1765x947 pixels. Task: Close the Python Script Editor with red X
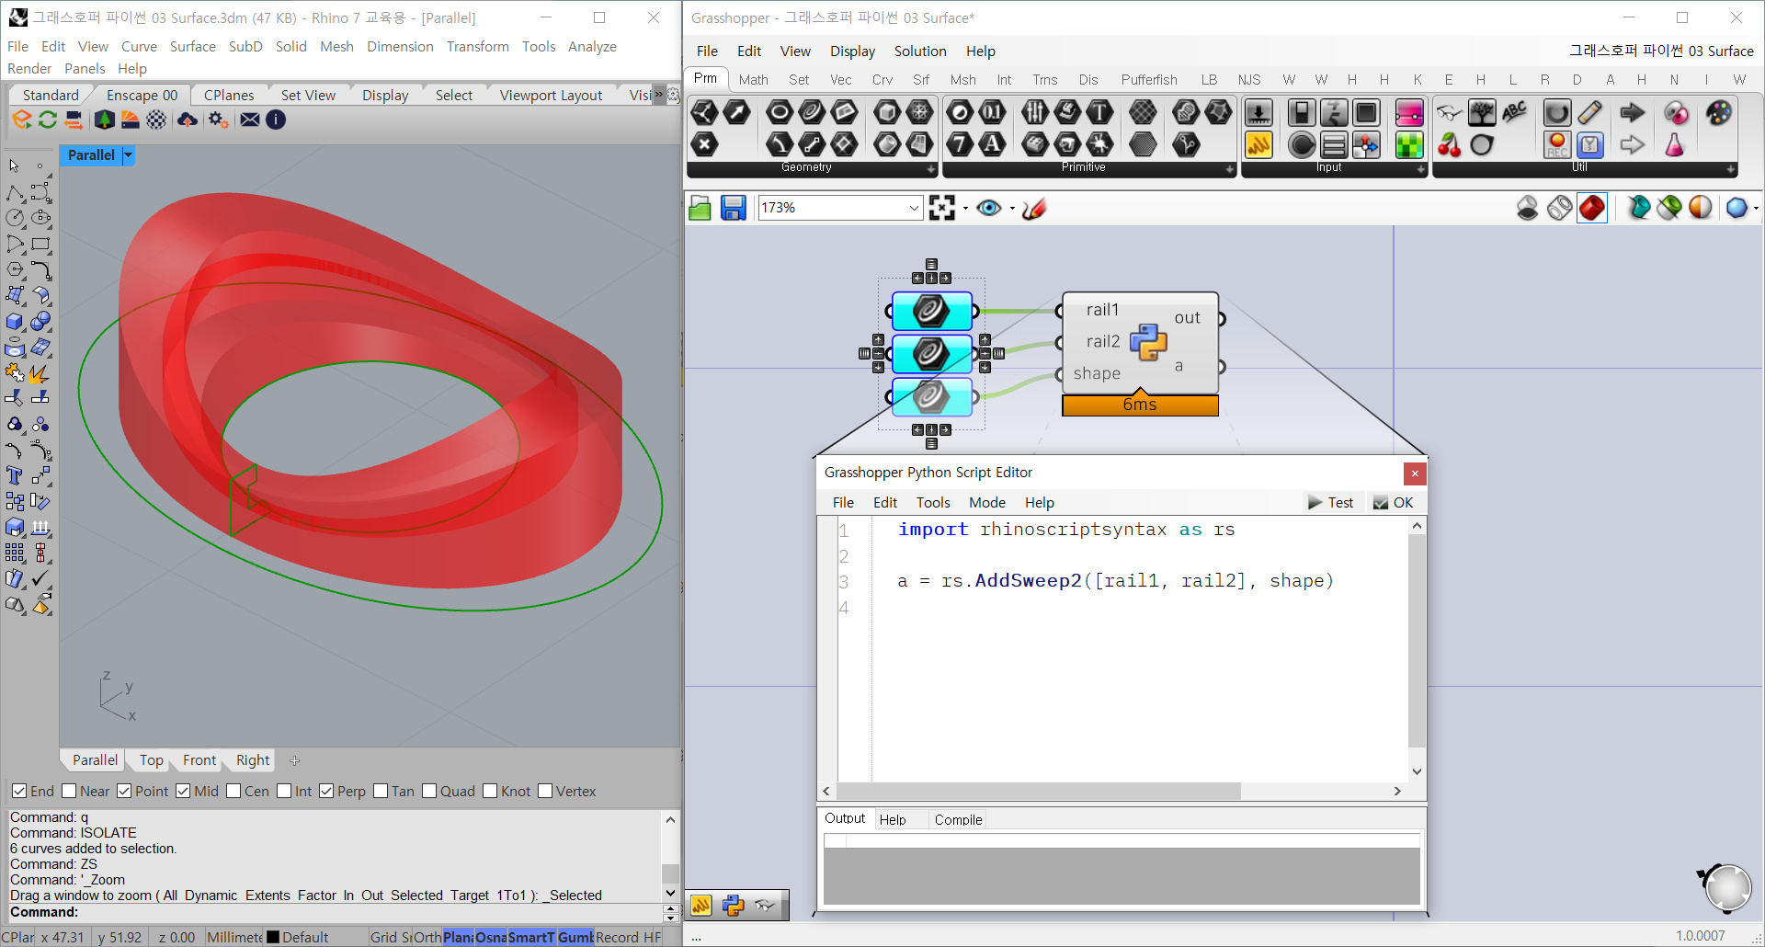click(1415, 473)
